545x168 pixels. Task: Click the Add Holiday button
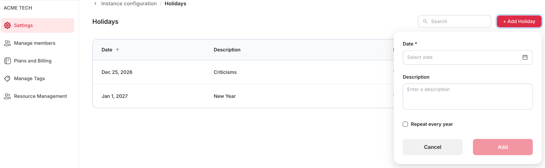coord(519,21)
